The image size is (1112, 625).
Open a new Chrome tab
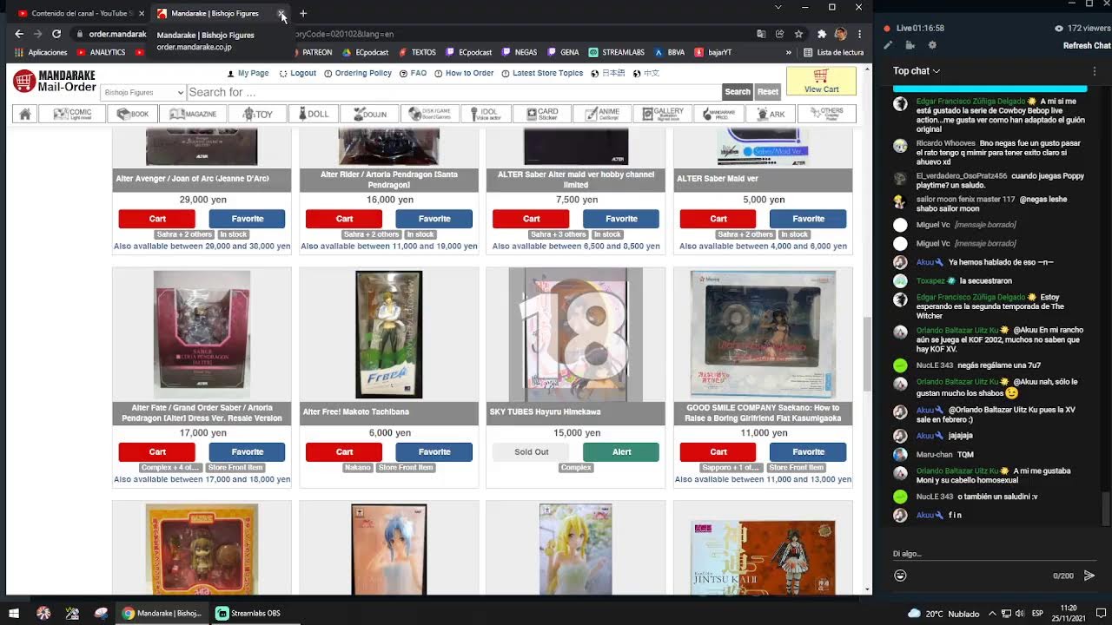(303, 13)
